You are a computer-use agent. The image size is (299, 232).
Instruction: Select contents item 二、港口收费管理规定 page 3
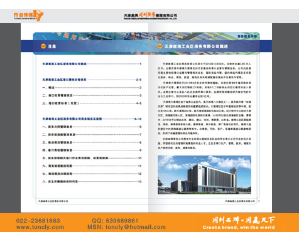click(x=92, y=95)
